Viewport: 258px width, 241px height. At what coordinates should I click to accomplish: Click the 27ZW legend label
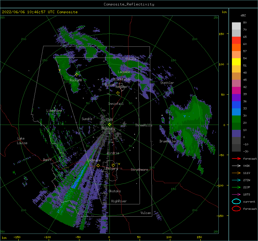click(x=247, y=180)
